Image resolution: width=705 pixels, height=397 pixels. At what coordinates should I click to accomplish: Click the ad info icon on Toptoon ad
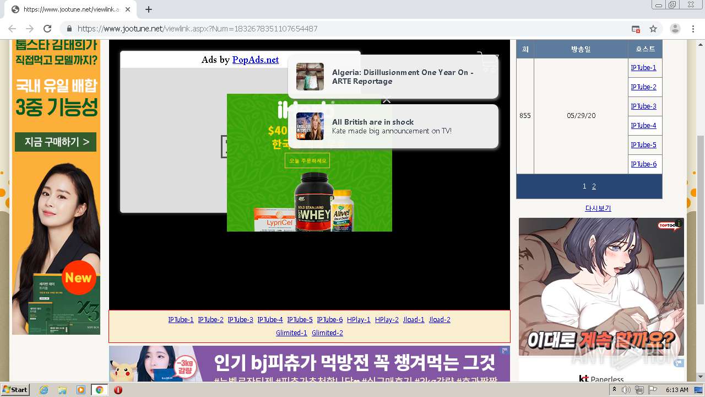(x=679, y=223)
